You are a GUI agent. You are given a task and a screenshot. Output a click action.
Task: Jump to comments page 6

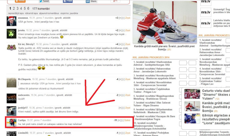pos(28,9)
